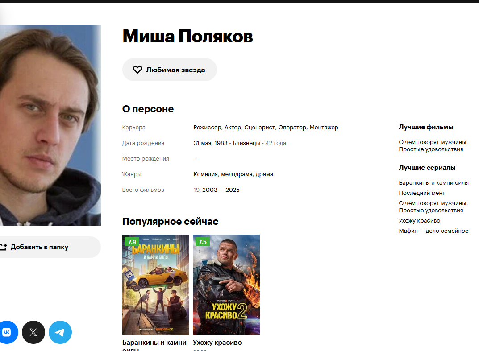Click the 7.9 rating badge on Баранкины

[132, 242]
